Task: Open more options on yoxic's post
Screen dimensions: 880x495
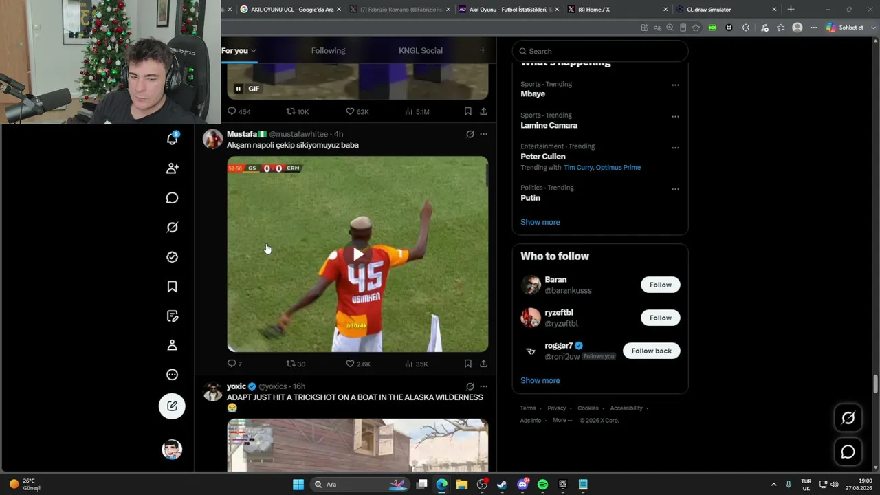Action: (x=483, y=386)
